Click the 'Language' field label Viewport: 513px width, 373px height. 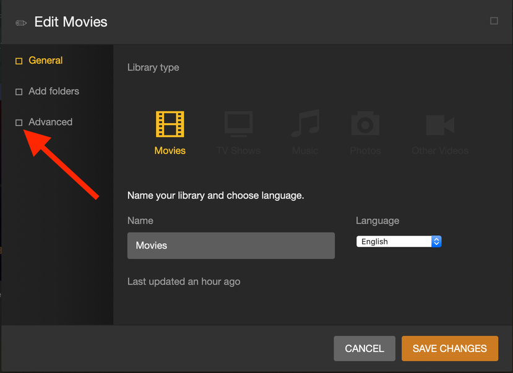(x=377, y=221)
